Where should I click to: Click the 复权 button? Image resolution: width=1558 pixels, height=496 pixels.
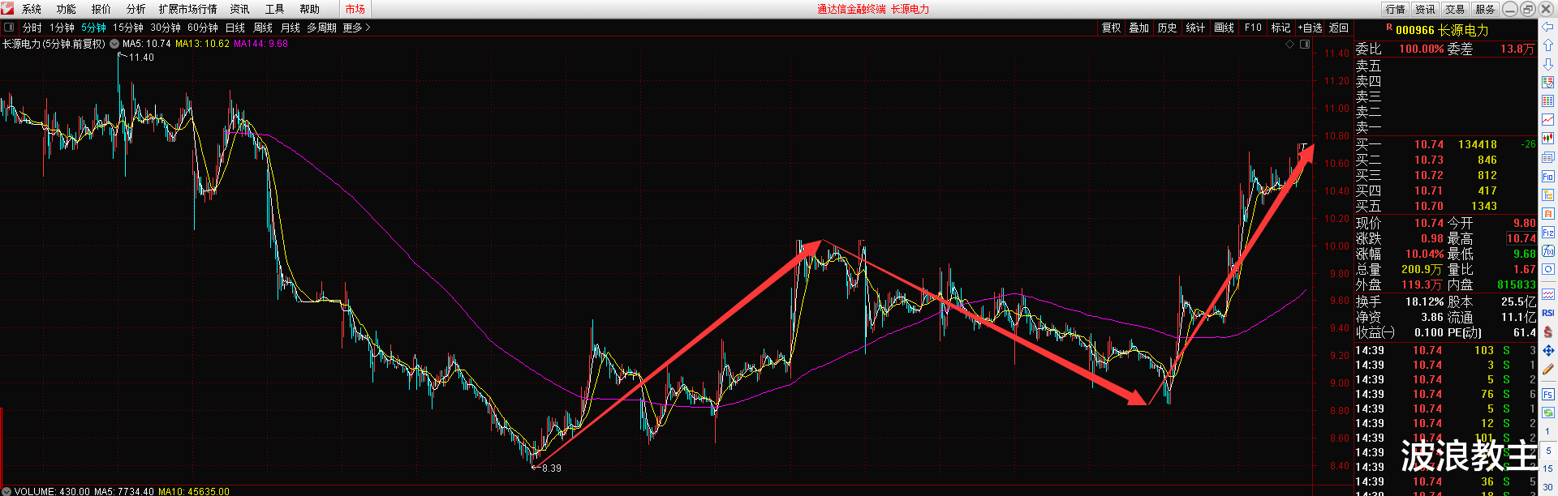[x=1111, y=28]
